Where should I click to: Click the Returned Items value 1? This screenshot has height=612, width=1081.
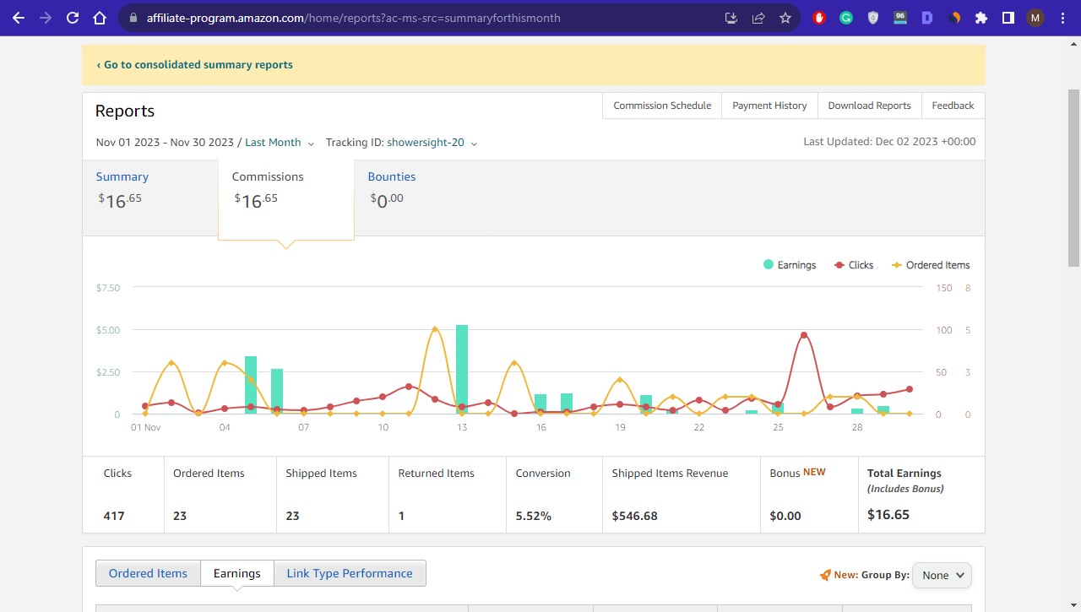tap(401, 516)
